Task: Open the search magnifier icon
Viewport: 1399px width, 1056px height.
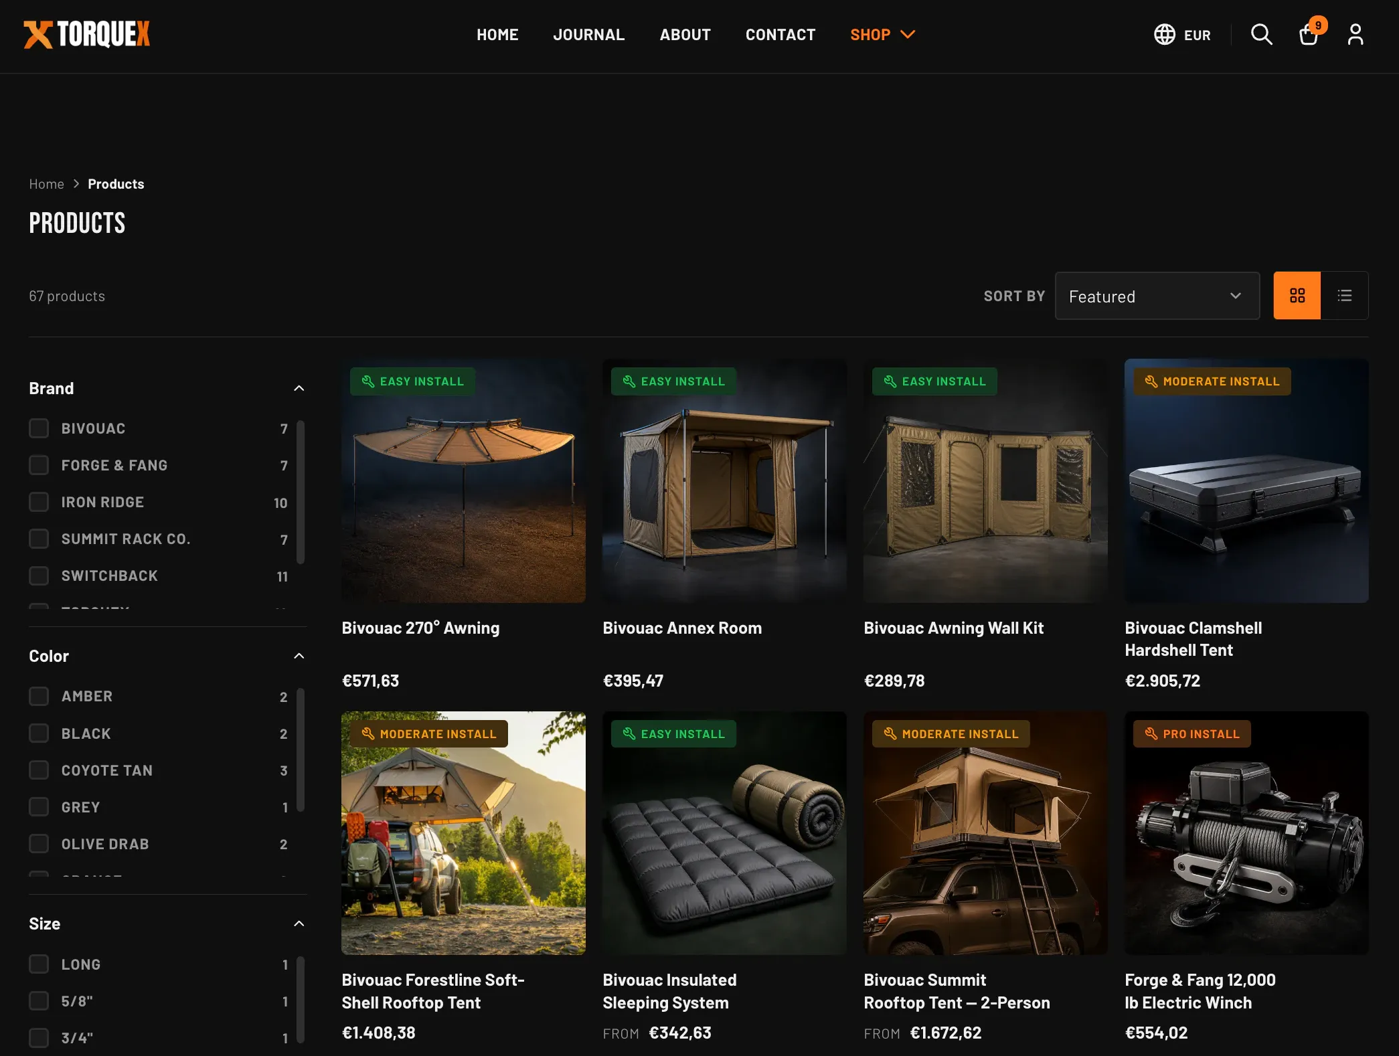Action: [1261, 34]
